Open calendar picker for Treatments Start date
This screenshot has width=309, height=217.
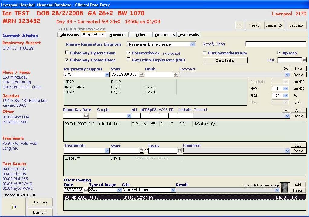pyautogui.click(x=141, y=151)
